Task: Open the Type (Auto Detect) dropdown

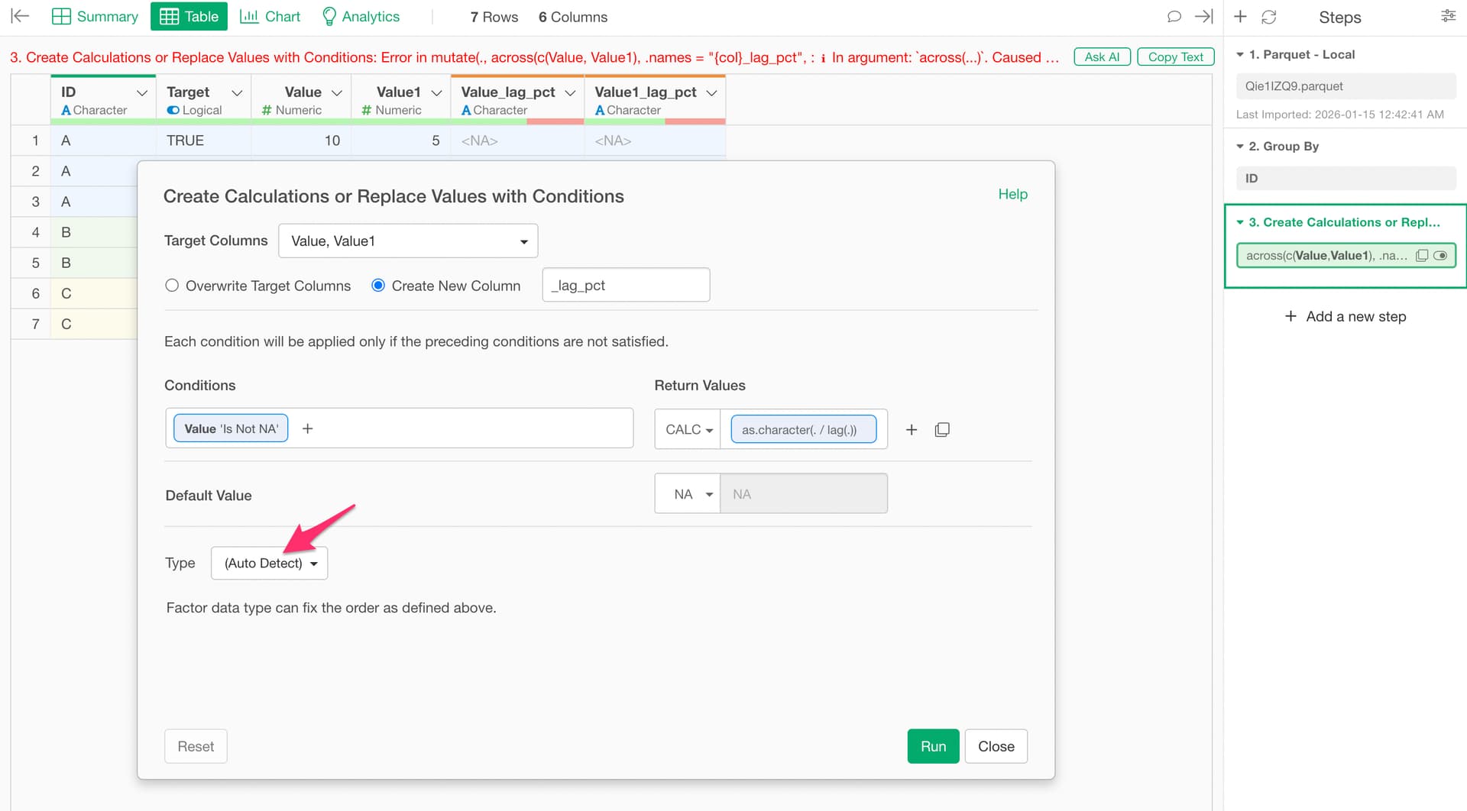Action: click(269, 564)
